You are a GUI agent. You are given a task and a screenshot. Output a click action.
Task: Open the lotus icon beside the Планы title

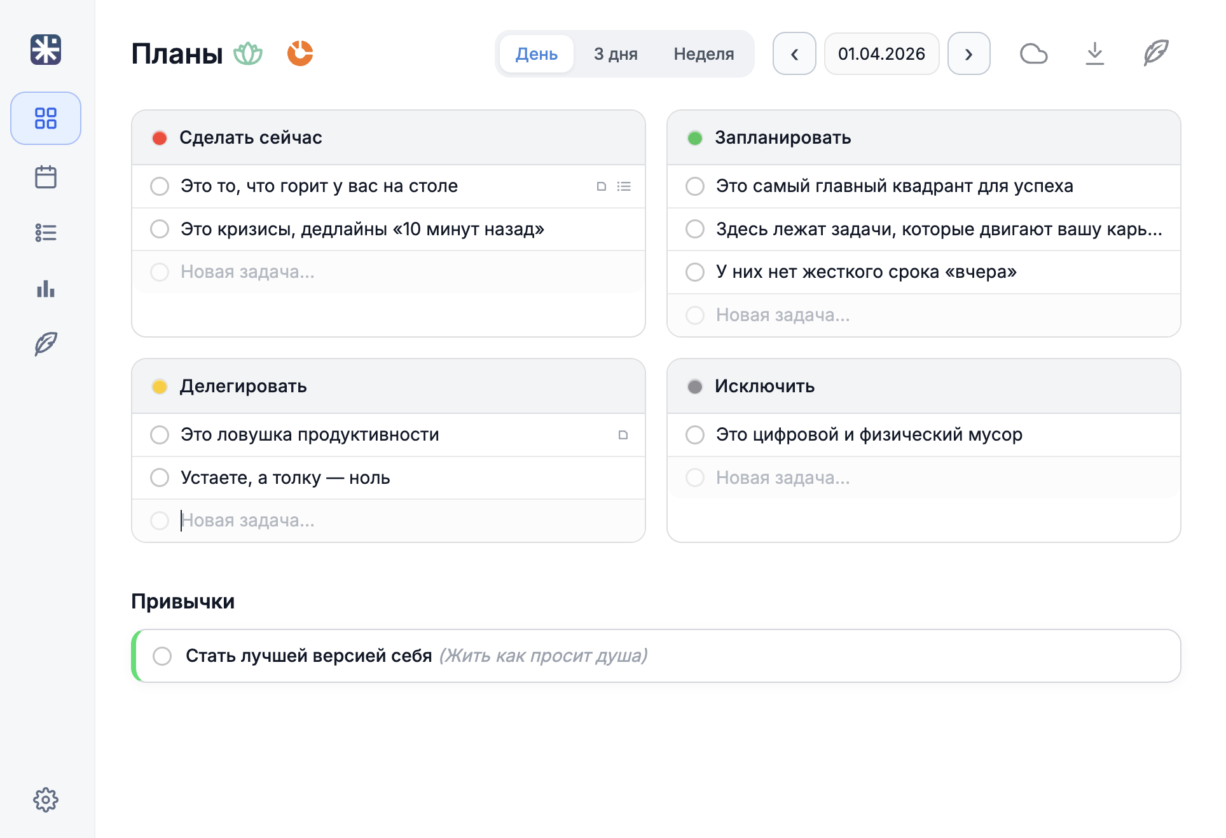[x=248, y=53]
